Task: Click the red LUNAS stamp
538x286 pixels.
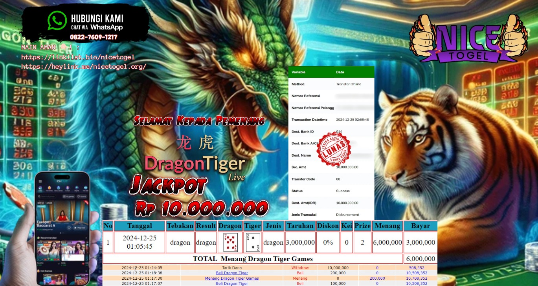Action: pyautogui.click(x=334, y=150)
